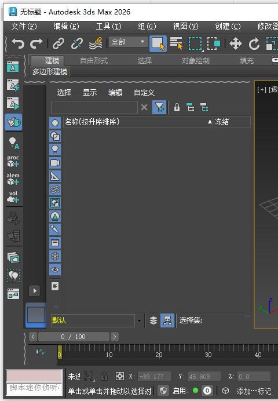Open the 编辑(E) menu
The image size is (278, 401).
click(x=66, y=26)
